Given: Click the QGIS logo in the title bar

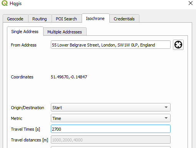Looking at the screenshot, I should coord(5,3).
